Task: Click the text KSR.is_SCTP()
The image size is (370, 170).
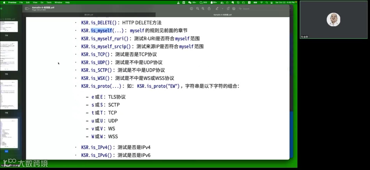Action: tap(97, 70)
